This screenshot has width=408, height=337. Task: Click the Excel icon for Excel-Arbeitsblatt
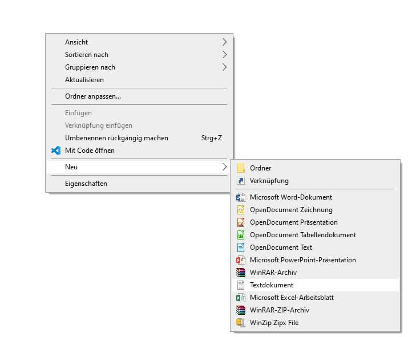pos(241,298)
